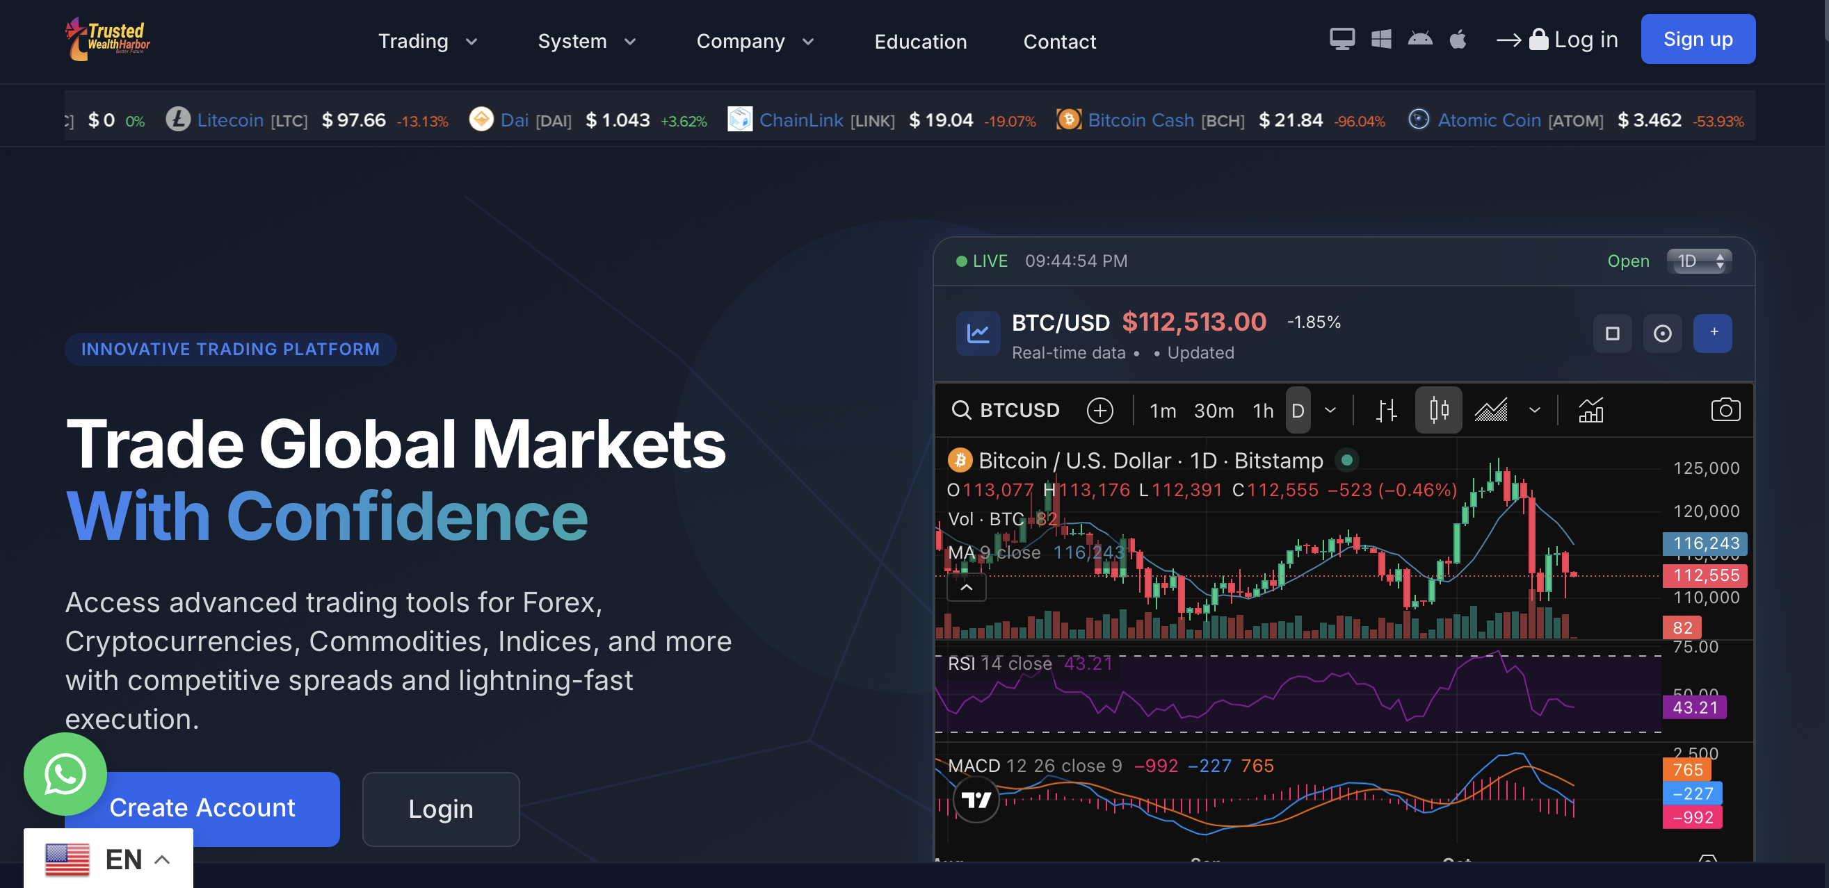Open the chart indicators icon
The height and width of the screenshot is (888, 1829).
pyautogui.click(x=1590, y=410)
